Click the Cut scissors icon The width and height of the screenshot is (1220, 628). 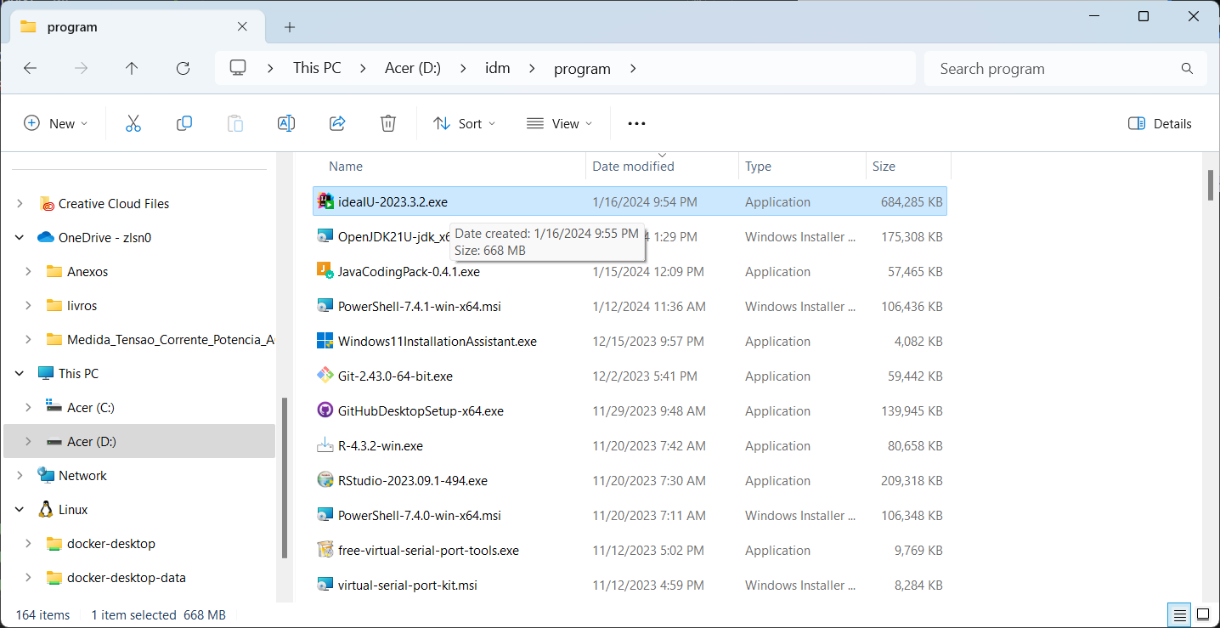point(133,123)
